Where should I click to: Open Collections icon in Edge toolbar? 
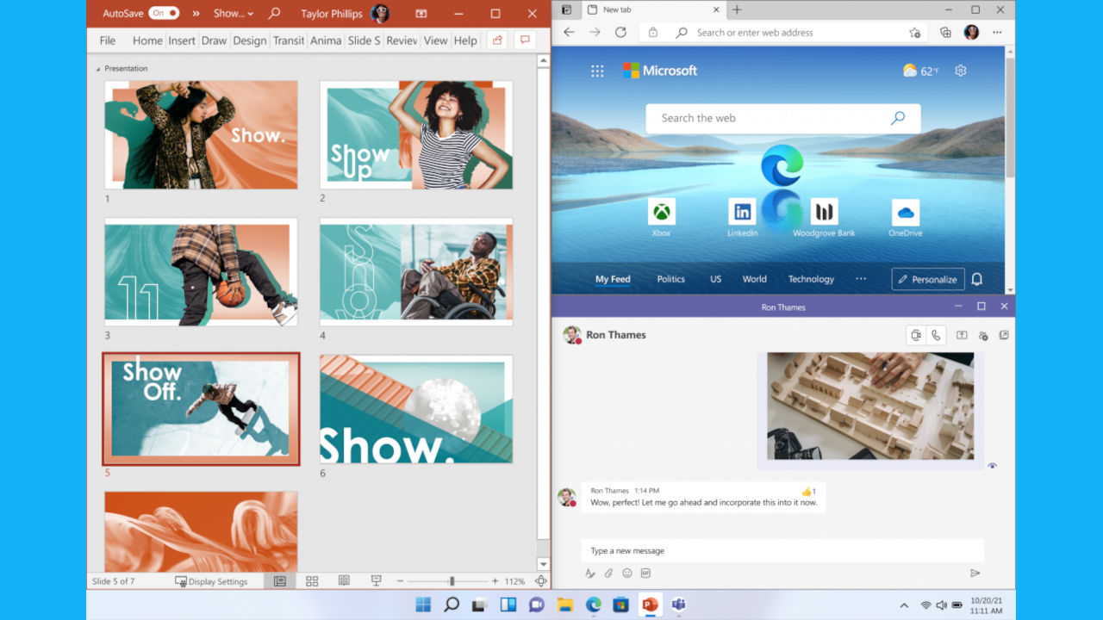click(945, 32)
